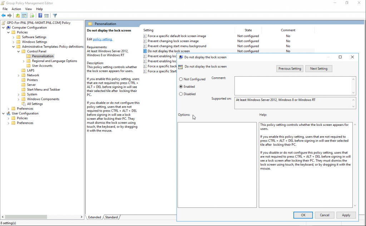Select the Enabled radio button

[181, 87]
